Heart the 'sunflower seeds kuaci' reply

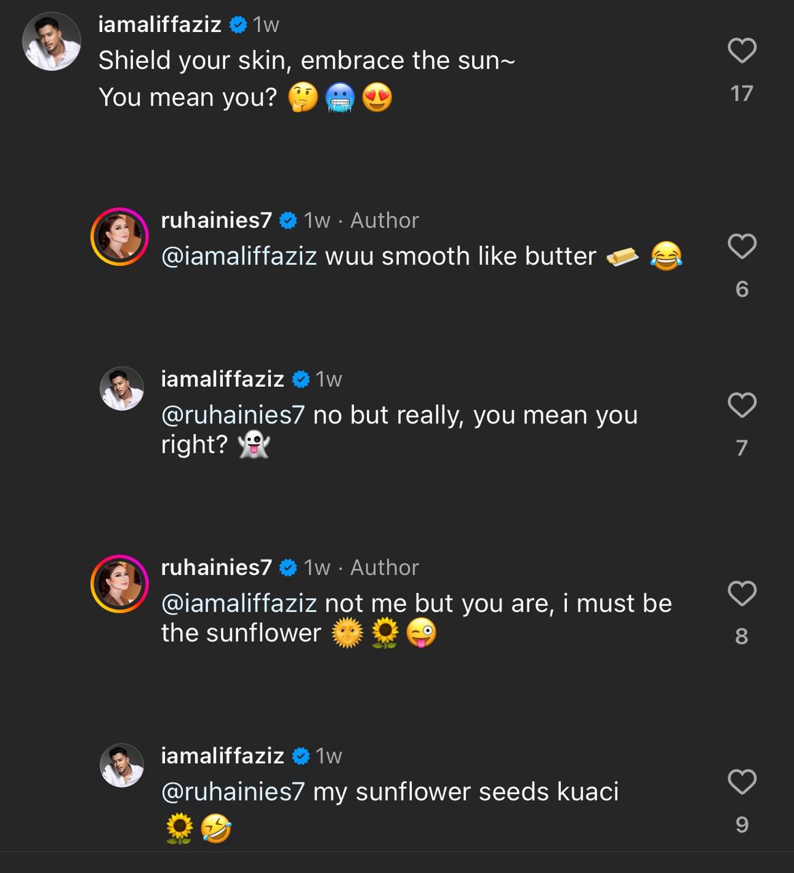click(x=742, y=782)
